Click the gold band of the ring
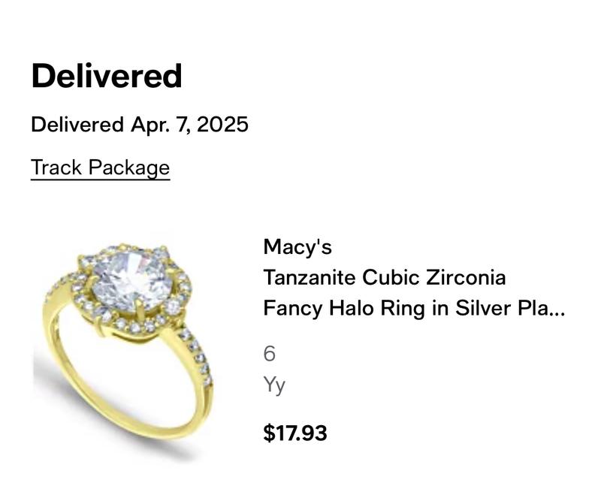The height and width of the screenshot is (486, 601). (126, 406)
